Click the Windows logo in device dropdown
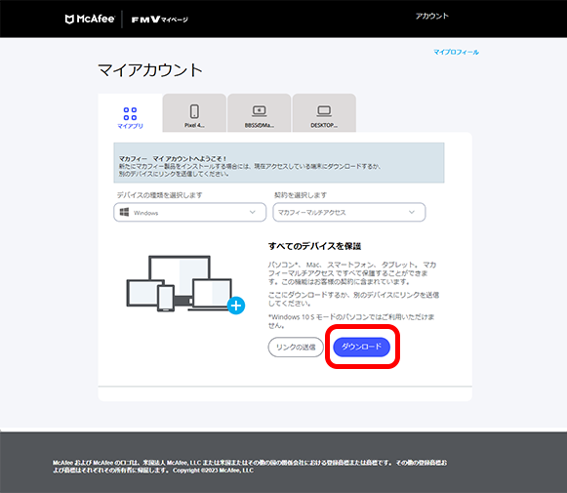The height and width of the screenshot is (493, 567). tap(124, 212)
